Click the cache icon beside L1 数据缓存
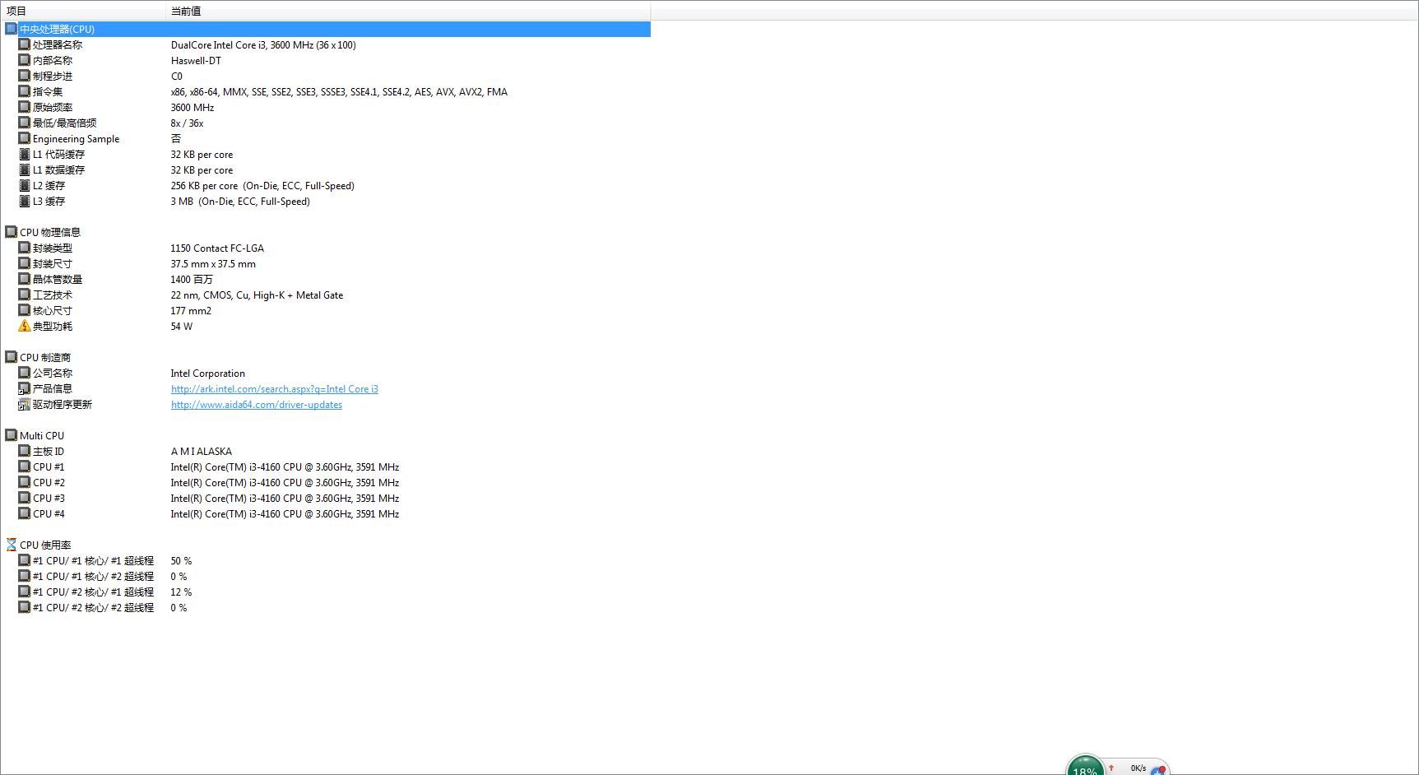Viewport: 1419px width, 775px height. [25, 169]
